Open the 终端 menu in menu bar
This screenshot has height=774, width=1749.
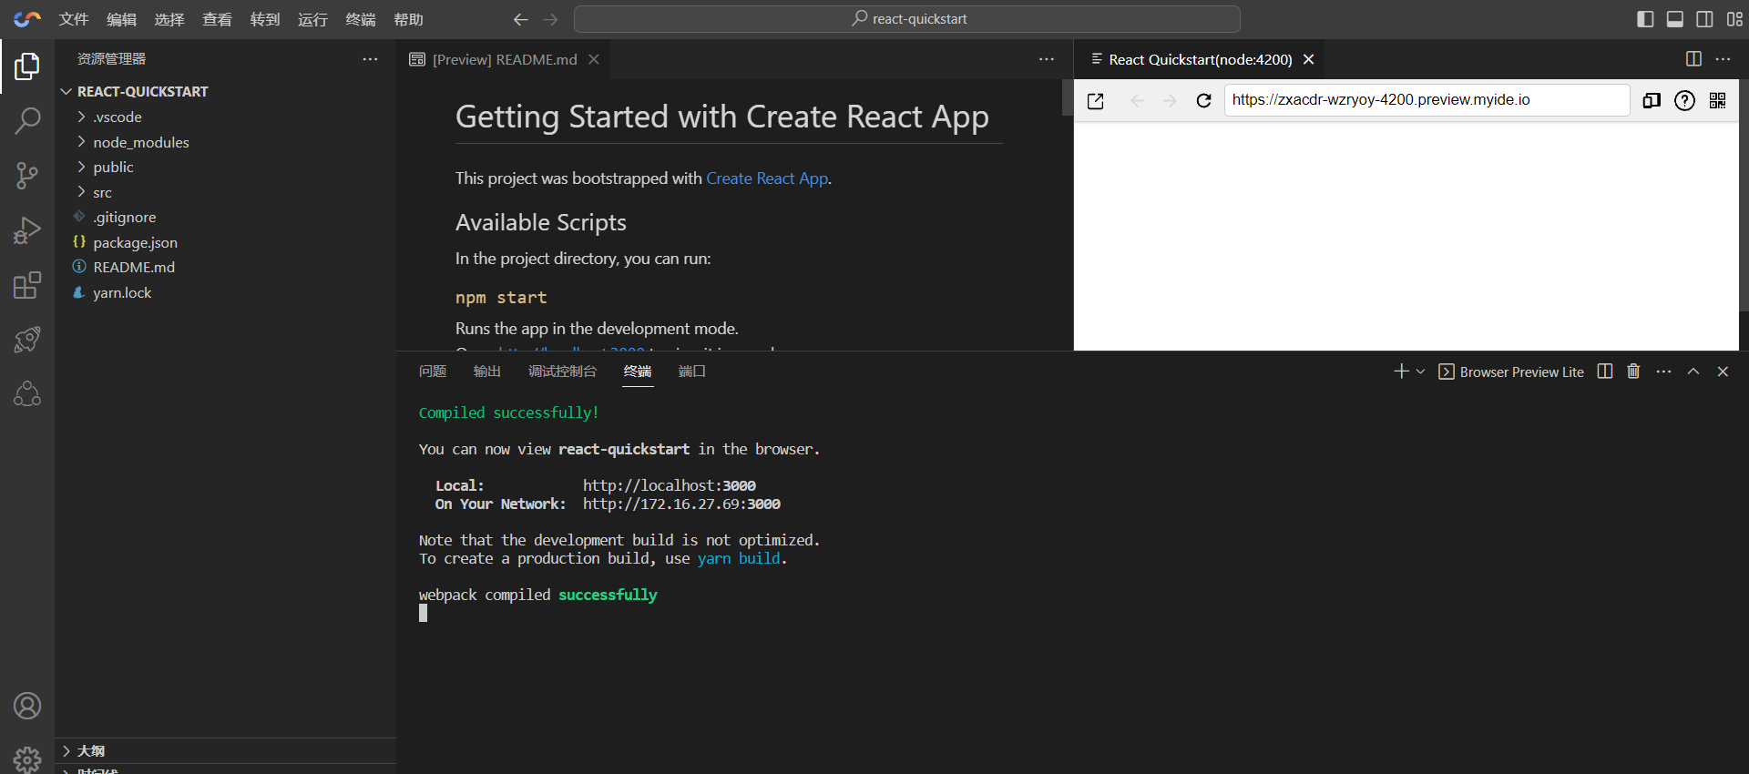point(360,19)
